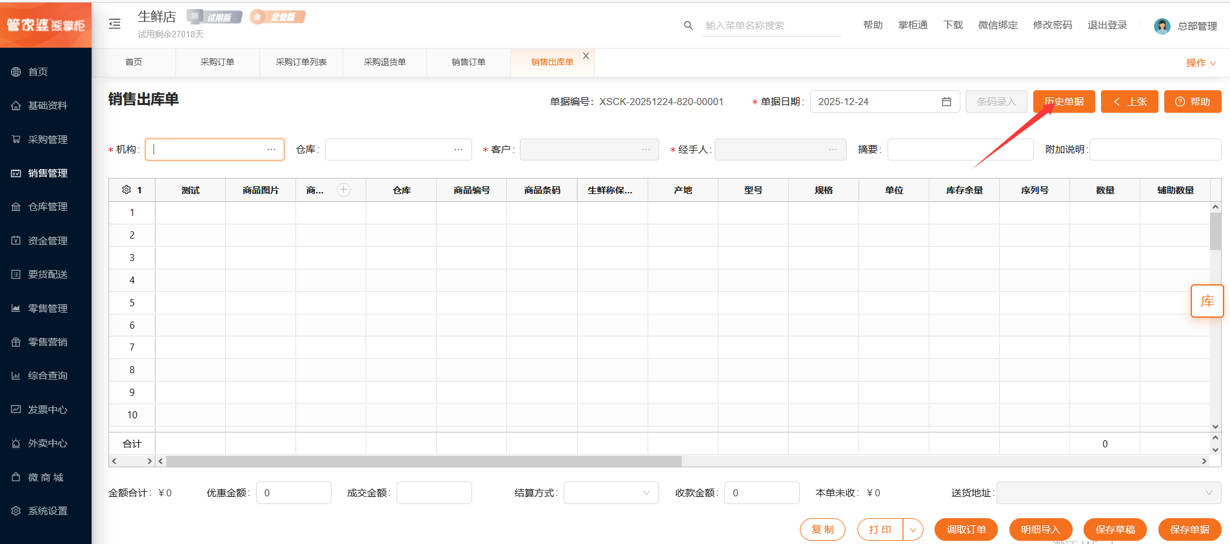Screen dimensions: 1230x544
Task: Switch to the 采购订单列表 tab
Action: click(x=301, y=63)
